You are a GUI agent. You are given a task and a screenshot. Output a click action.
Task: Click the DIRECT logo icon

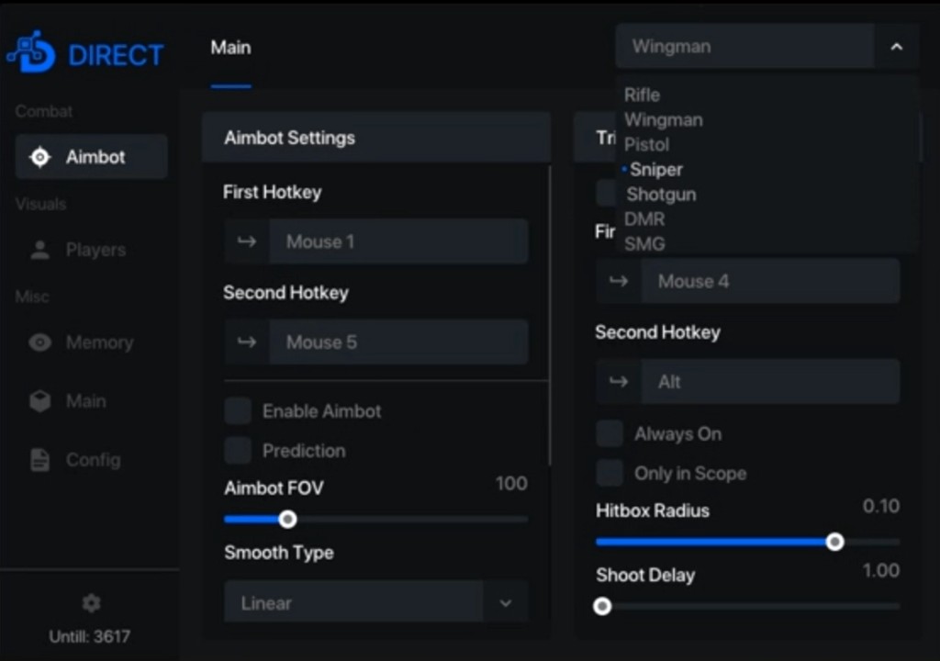(x=33, y=53)
